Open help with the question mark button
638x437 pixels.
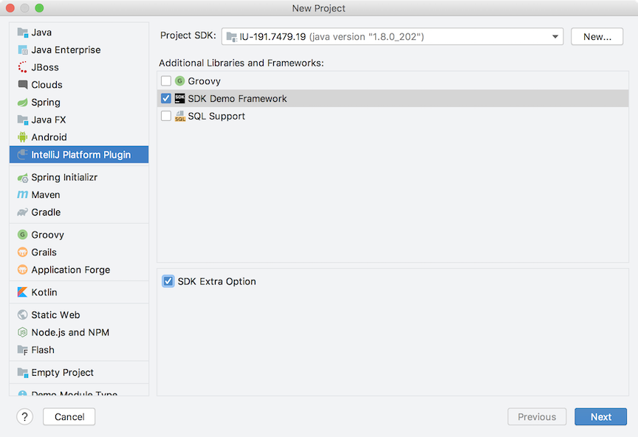[24, 416]
